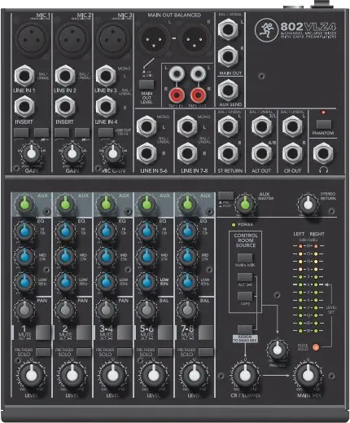Click the channel 2 INSERT jack
Viewport: 350px width, 423px height.
(x=65, y=107)
